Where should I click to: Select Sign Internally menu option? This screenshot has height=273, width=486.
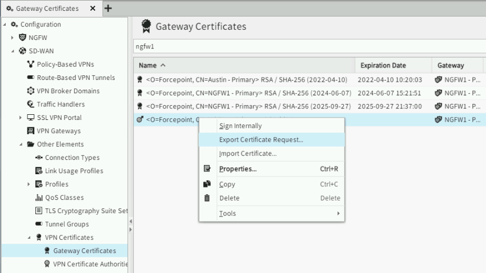[240, 126]
